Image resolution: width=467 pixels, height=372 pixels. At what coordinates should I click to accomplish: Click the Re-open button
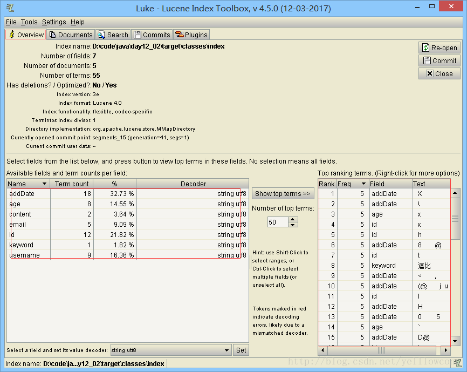pyautogui.click(x=439, y=48)
